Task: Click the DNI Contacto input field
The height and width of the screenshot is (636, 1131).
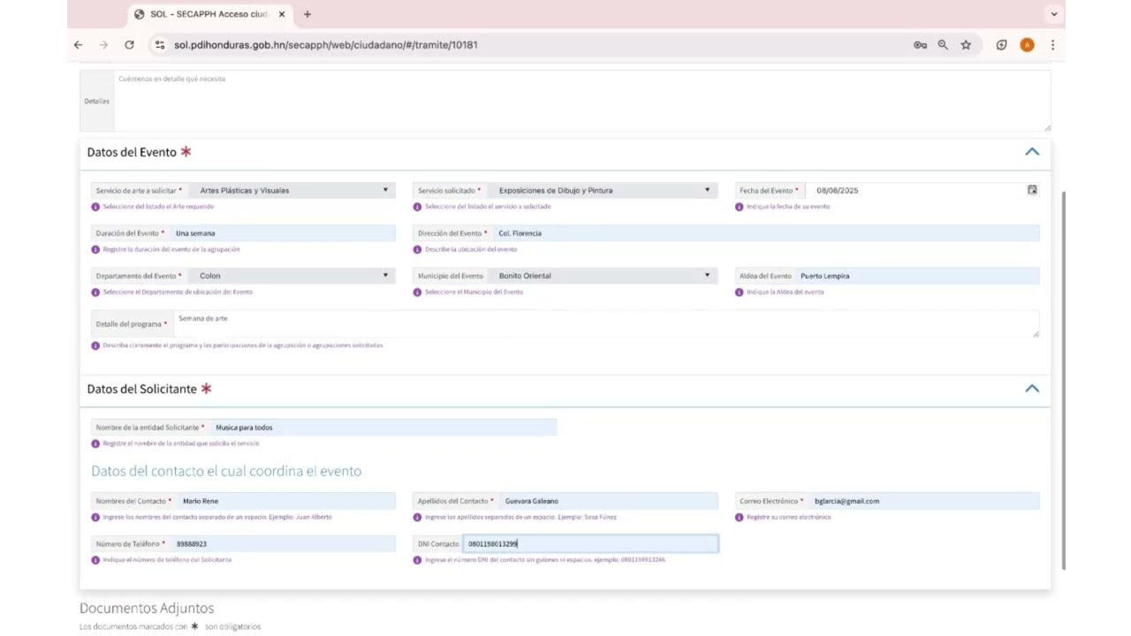Action: [590, 544]
